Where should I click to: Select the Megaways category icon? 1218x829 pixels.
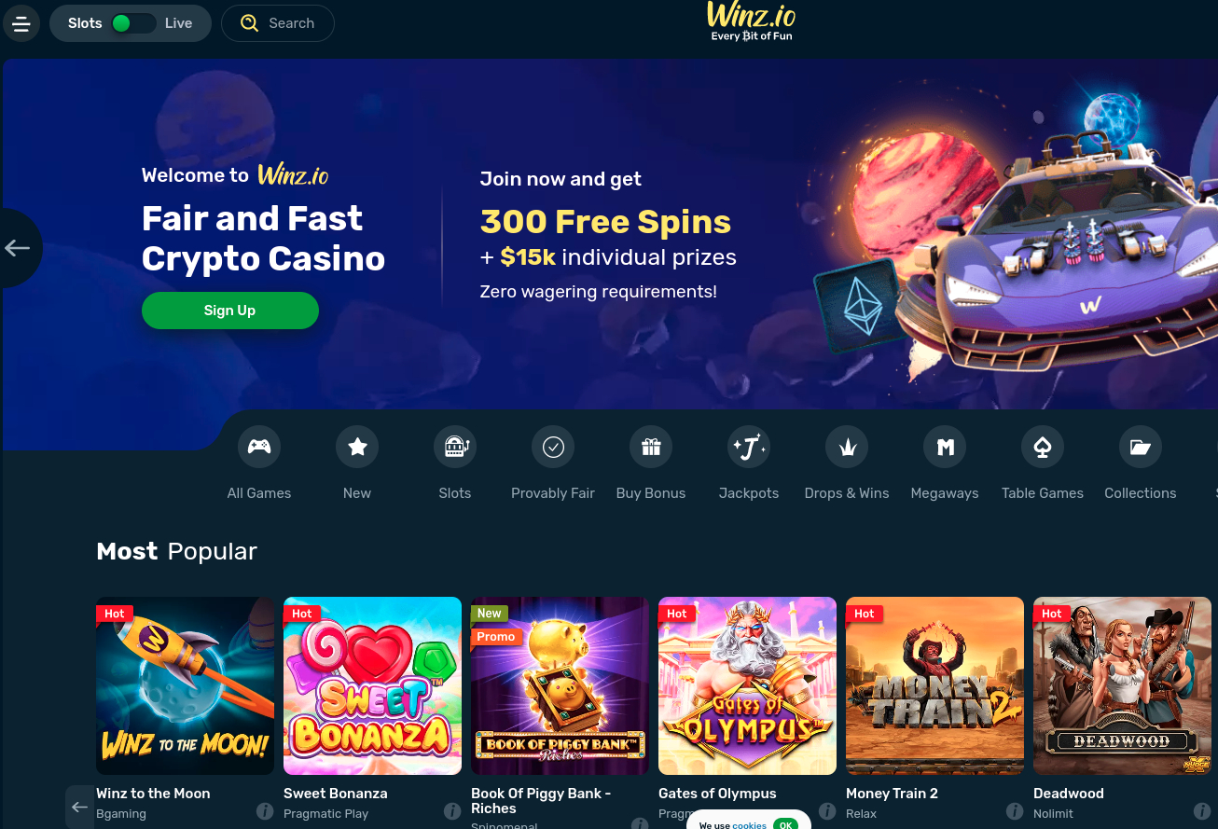(945, 448)
